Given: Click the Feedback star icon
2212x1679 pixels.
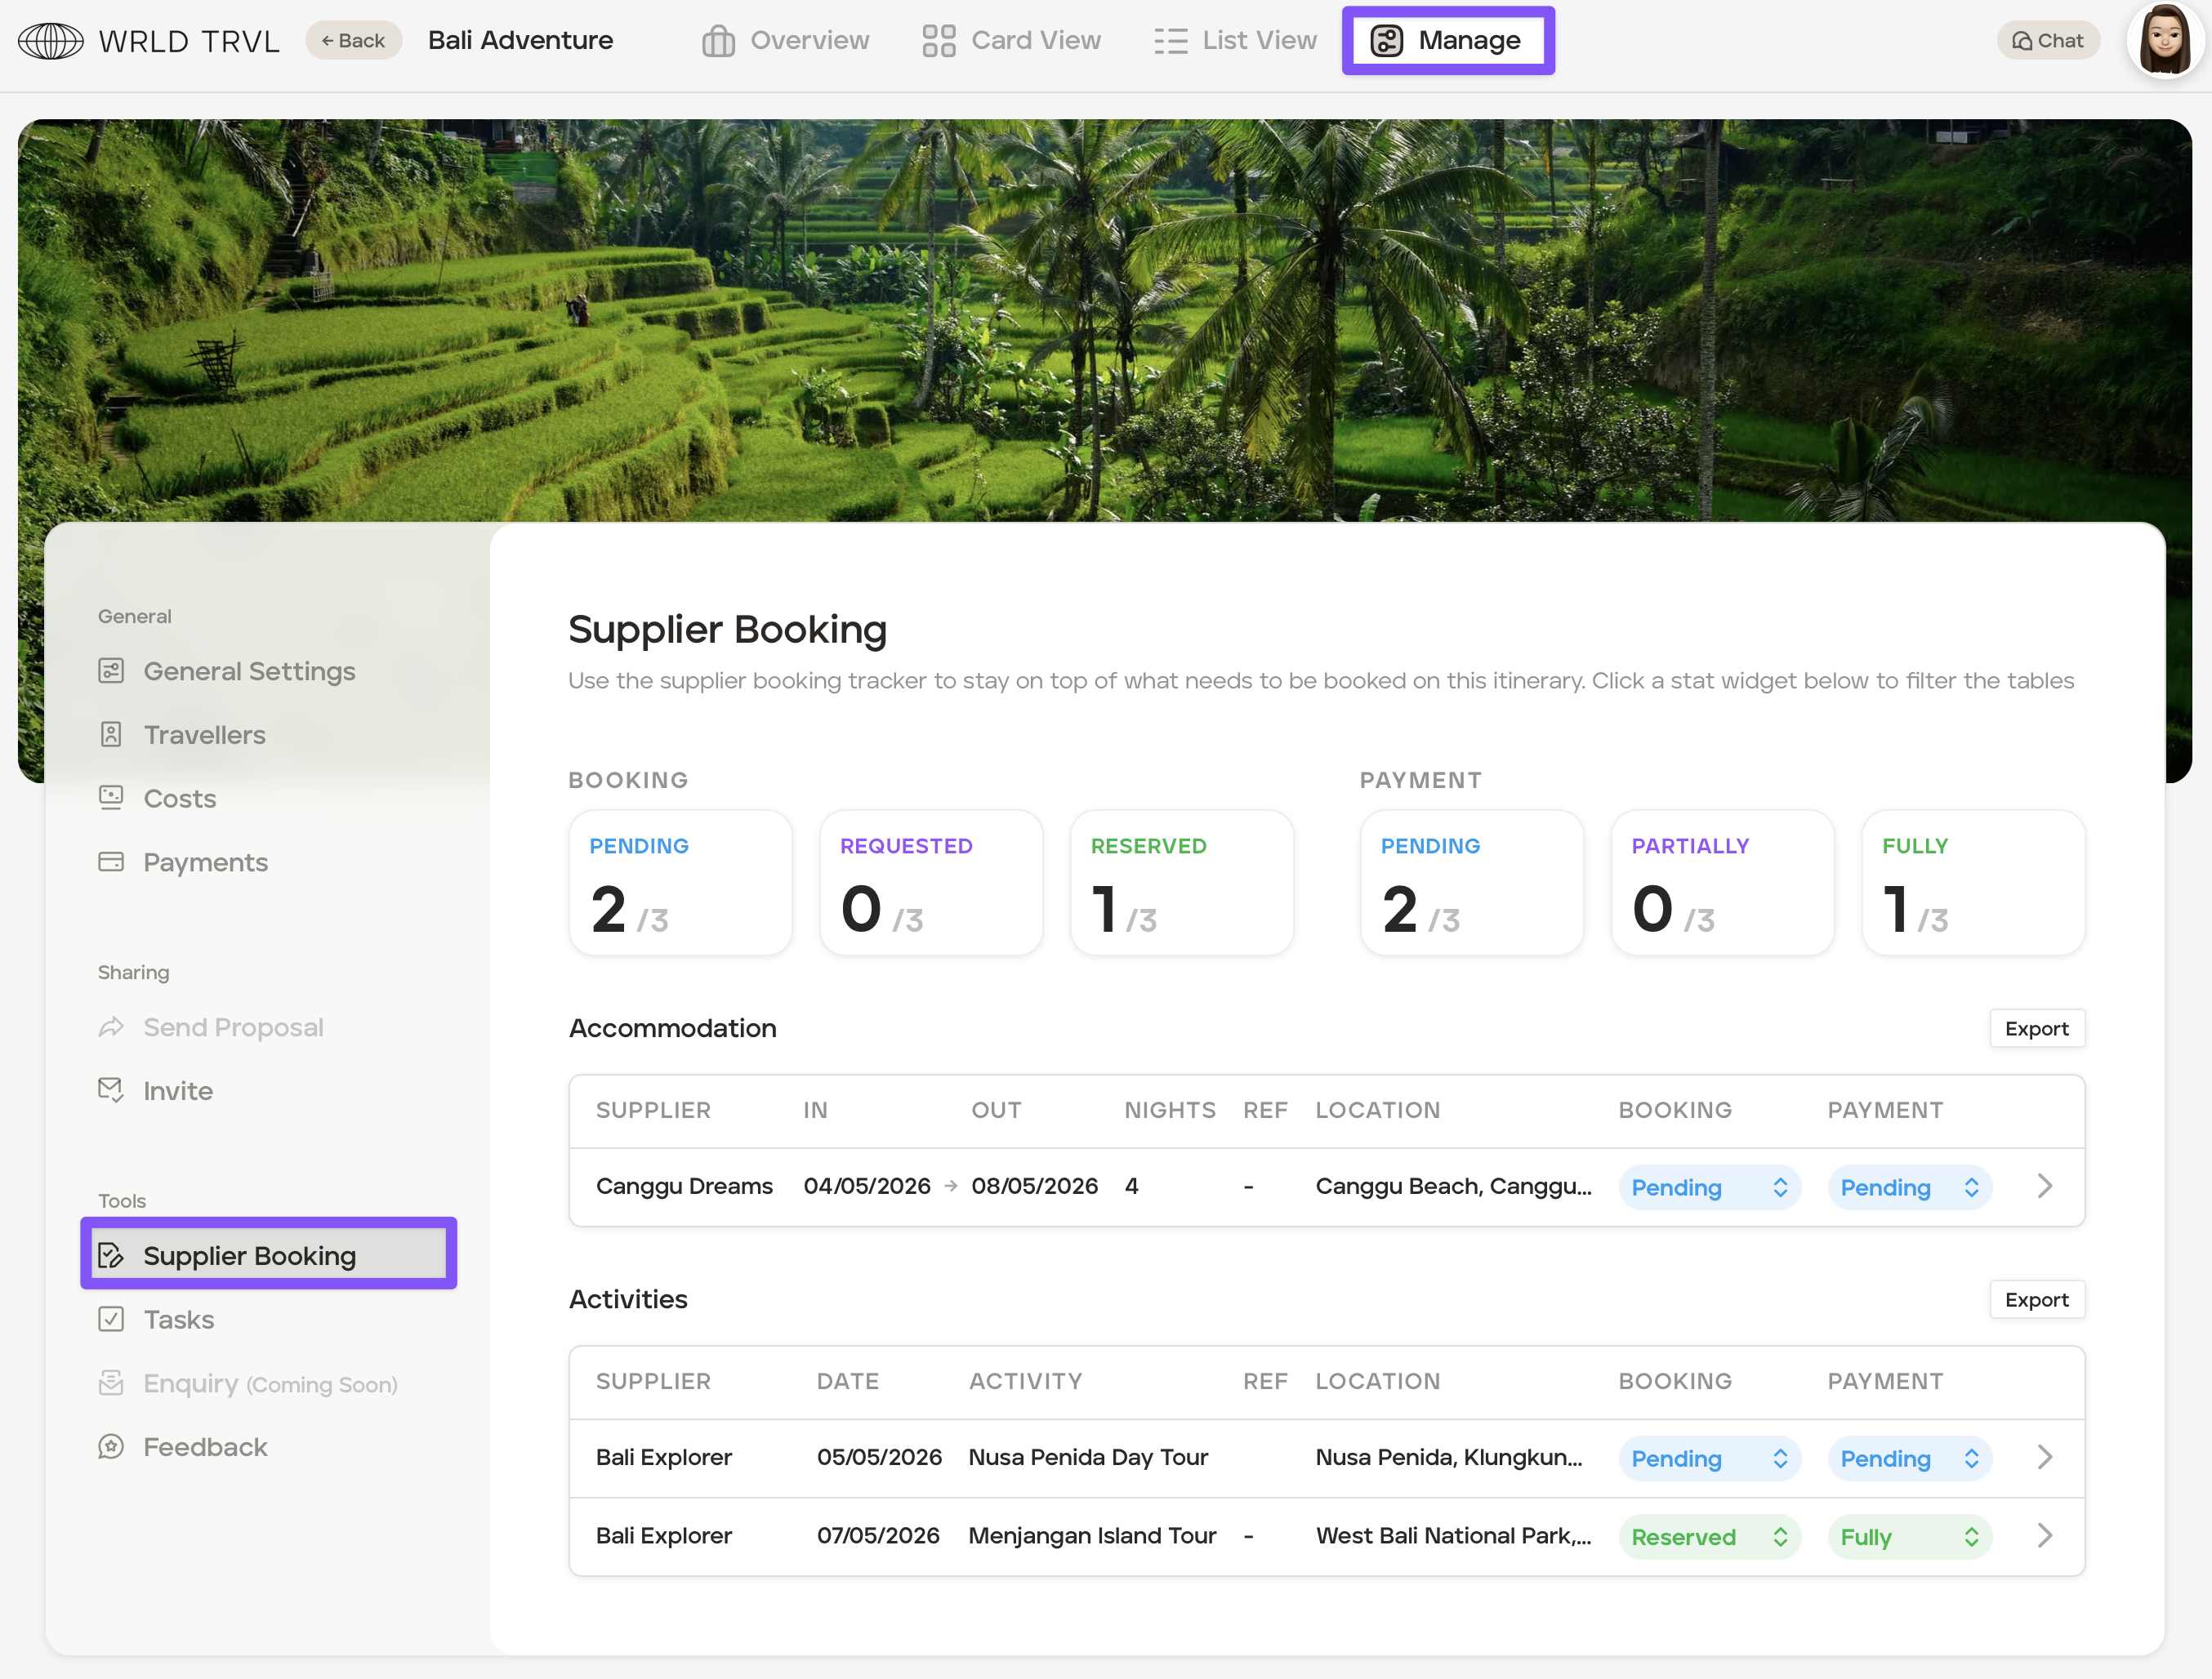Looking at the screenshot, I should pyautogui.click(x=111, y=1447).
